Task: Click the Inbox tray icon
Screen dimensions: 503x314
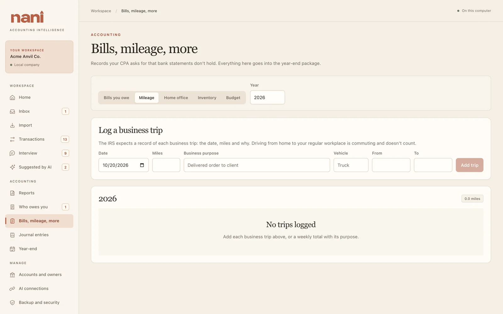Action: (12, 111)
